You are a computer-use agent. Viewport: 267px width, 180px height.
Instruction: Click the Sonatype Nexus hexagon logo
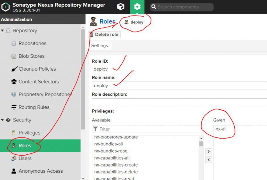tap(6, 7)
